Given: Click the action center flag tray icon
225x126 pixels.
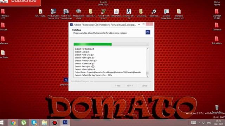Looking at the screenshot, I should pyautogui.click(x=204, y=123).
